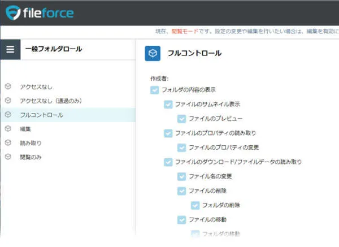
Task: Click the cube icon next to フルコントロール in sidebar
Action: pos(8,115)
